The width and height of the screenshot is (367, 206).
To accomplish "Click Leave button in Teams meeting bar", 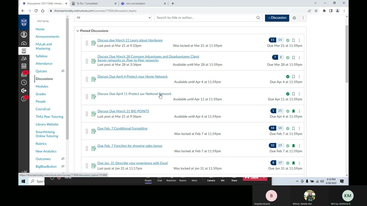I will coord(252,178).
